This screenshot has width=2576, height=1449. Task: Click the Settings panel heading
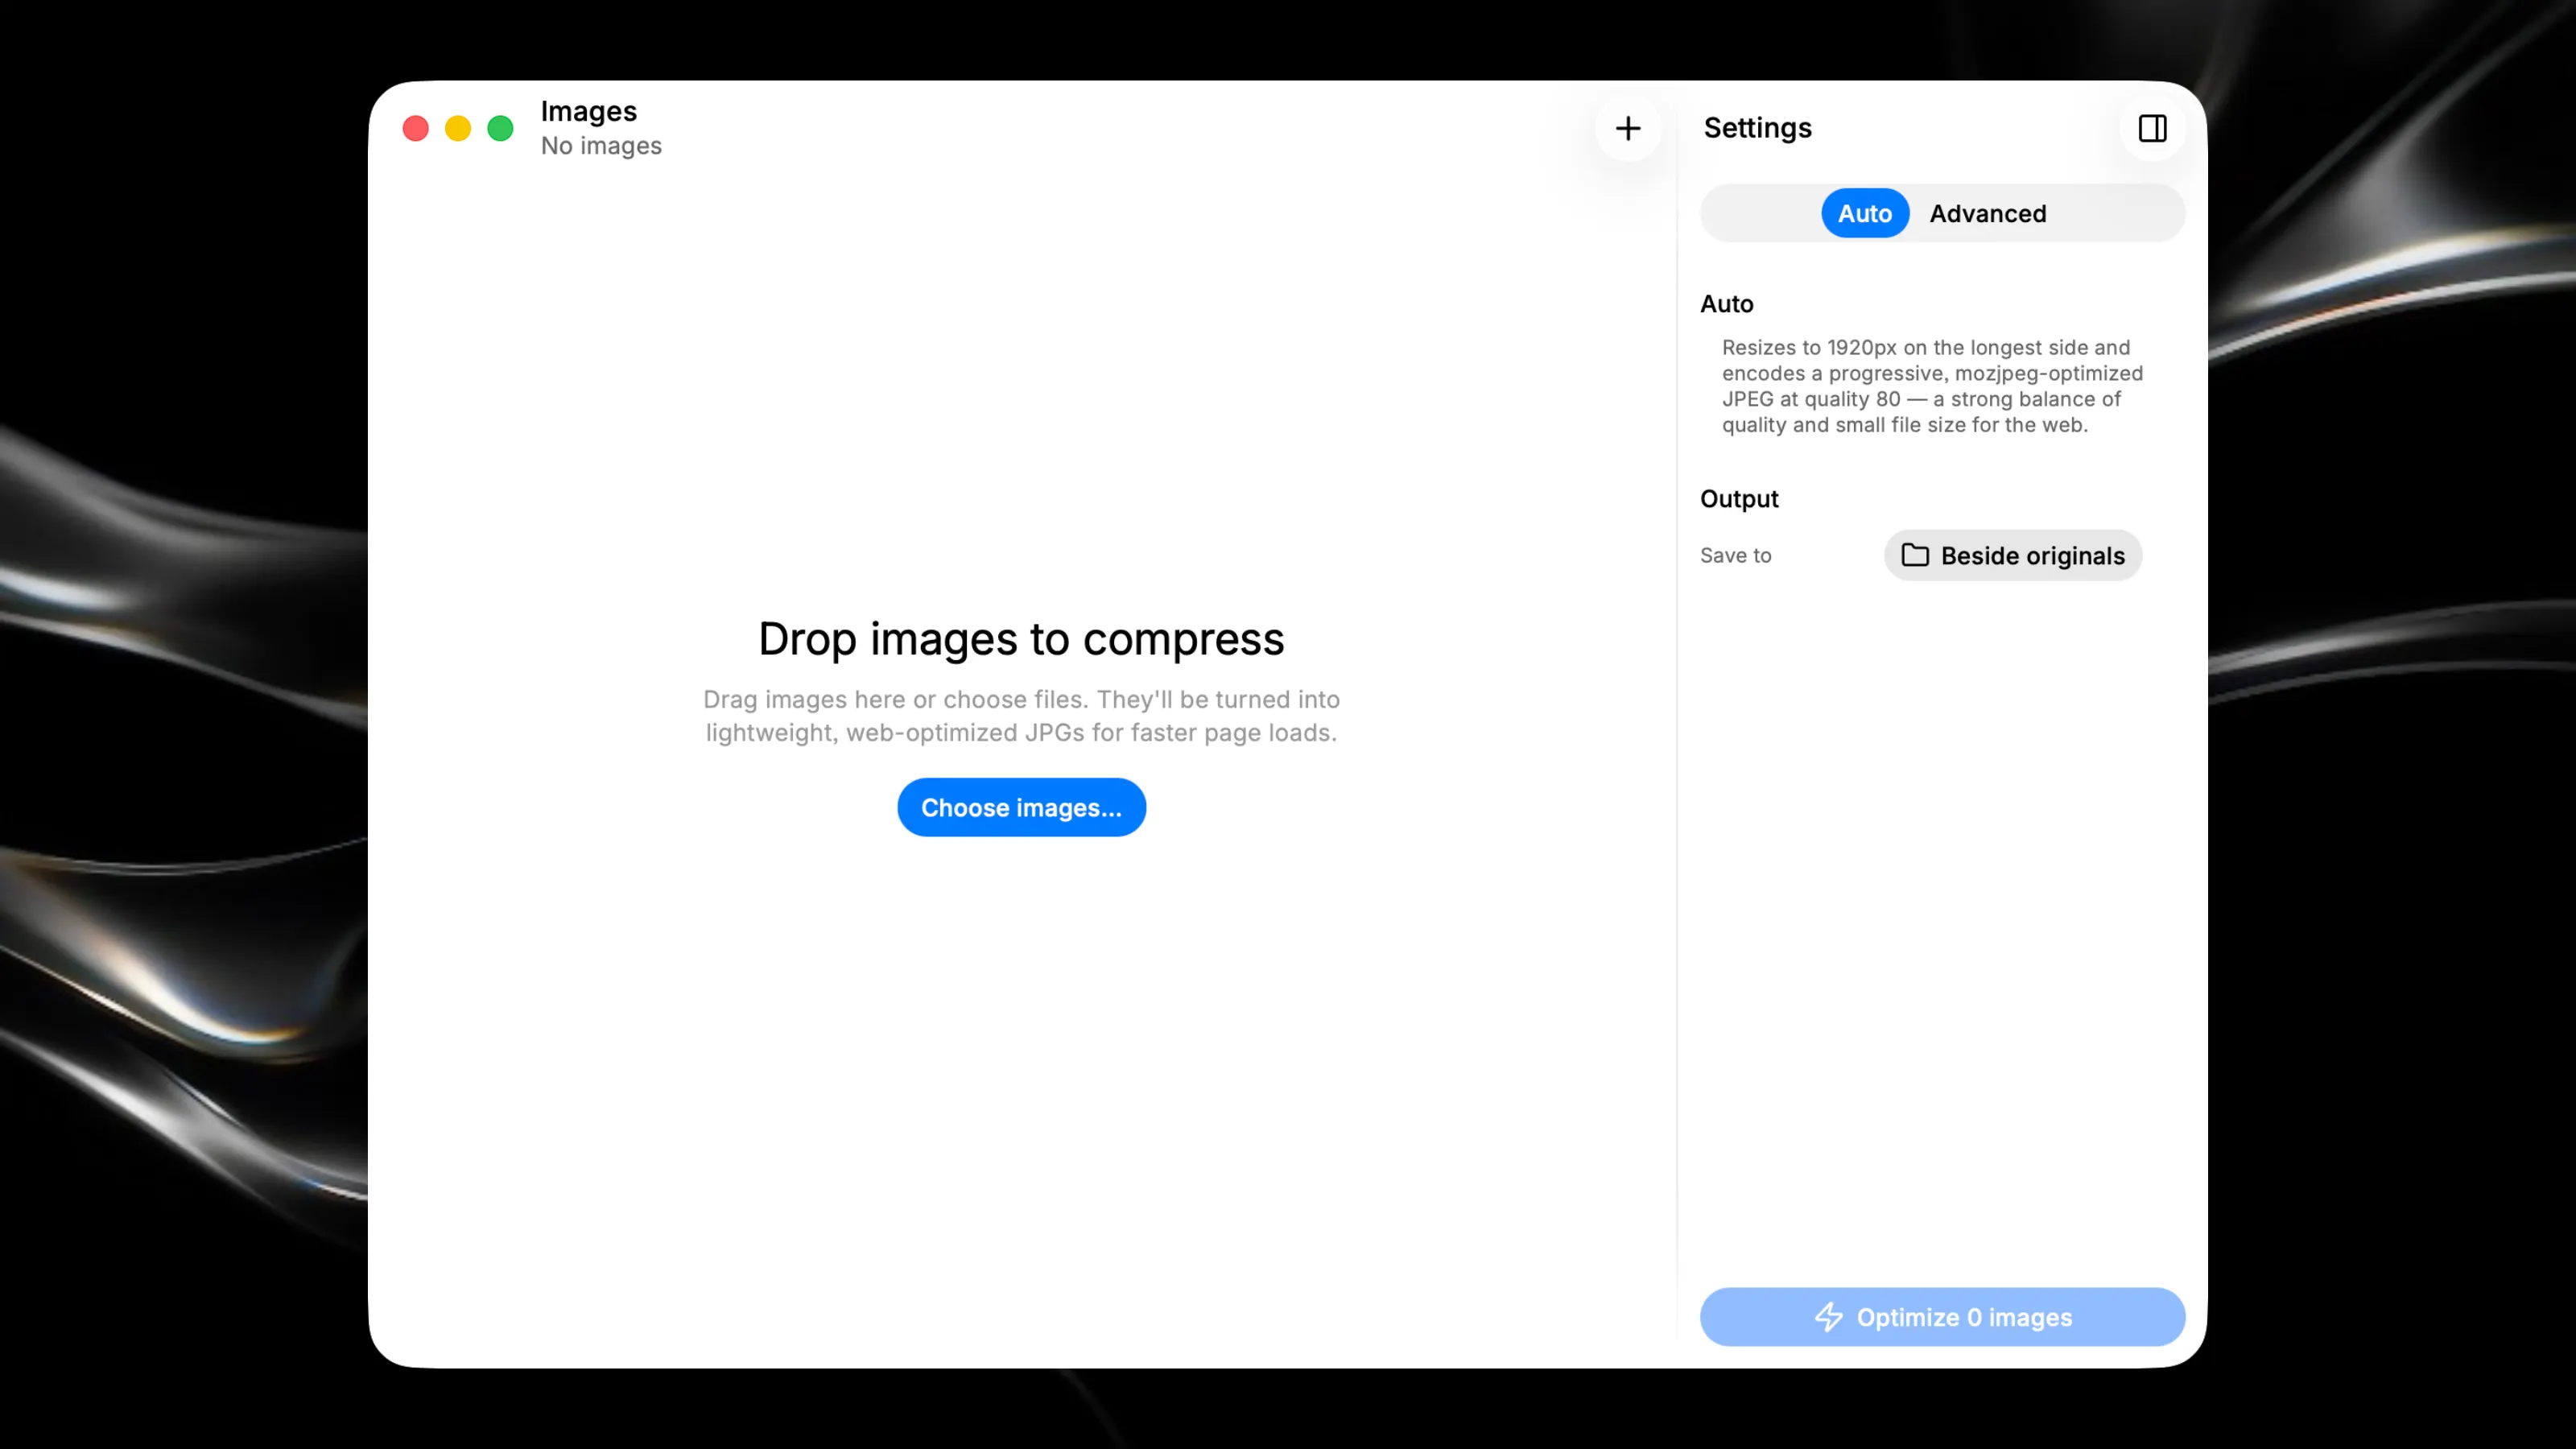[x=1757, y=128]
